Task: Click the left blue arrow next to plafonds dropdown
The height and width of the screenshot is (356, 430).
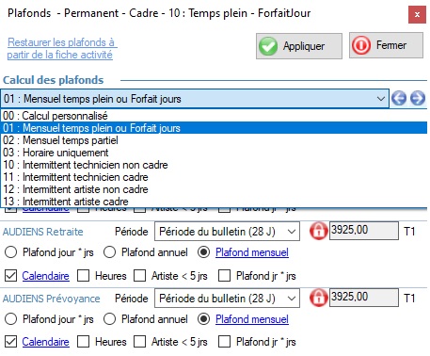Action: coord(399,99)
